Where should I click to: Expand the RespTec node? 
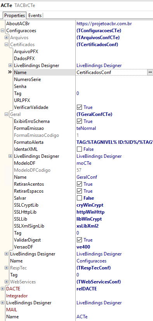(6, 268)
